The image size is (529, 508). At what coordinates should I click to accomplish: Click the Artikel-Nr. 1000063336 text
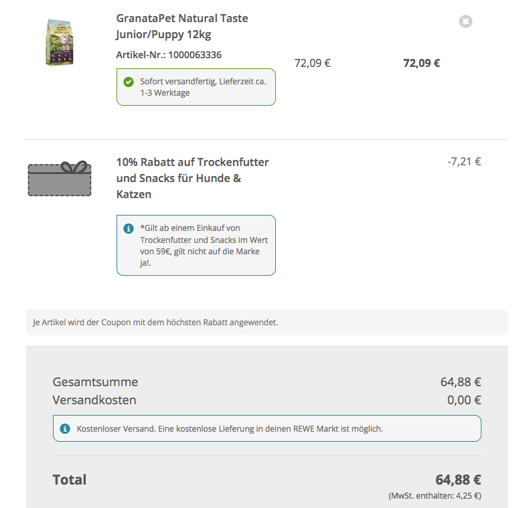coord(169,55)
